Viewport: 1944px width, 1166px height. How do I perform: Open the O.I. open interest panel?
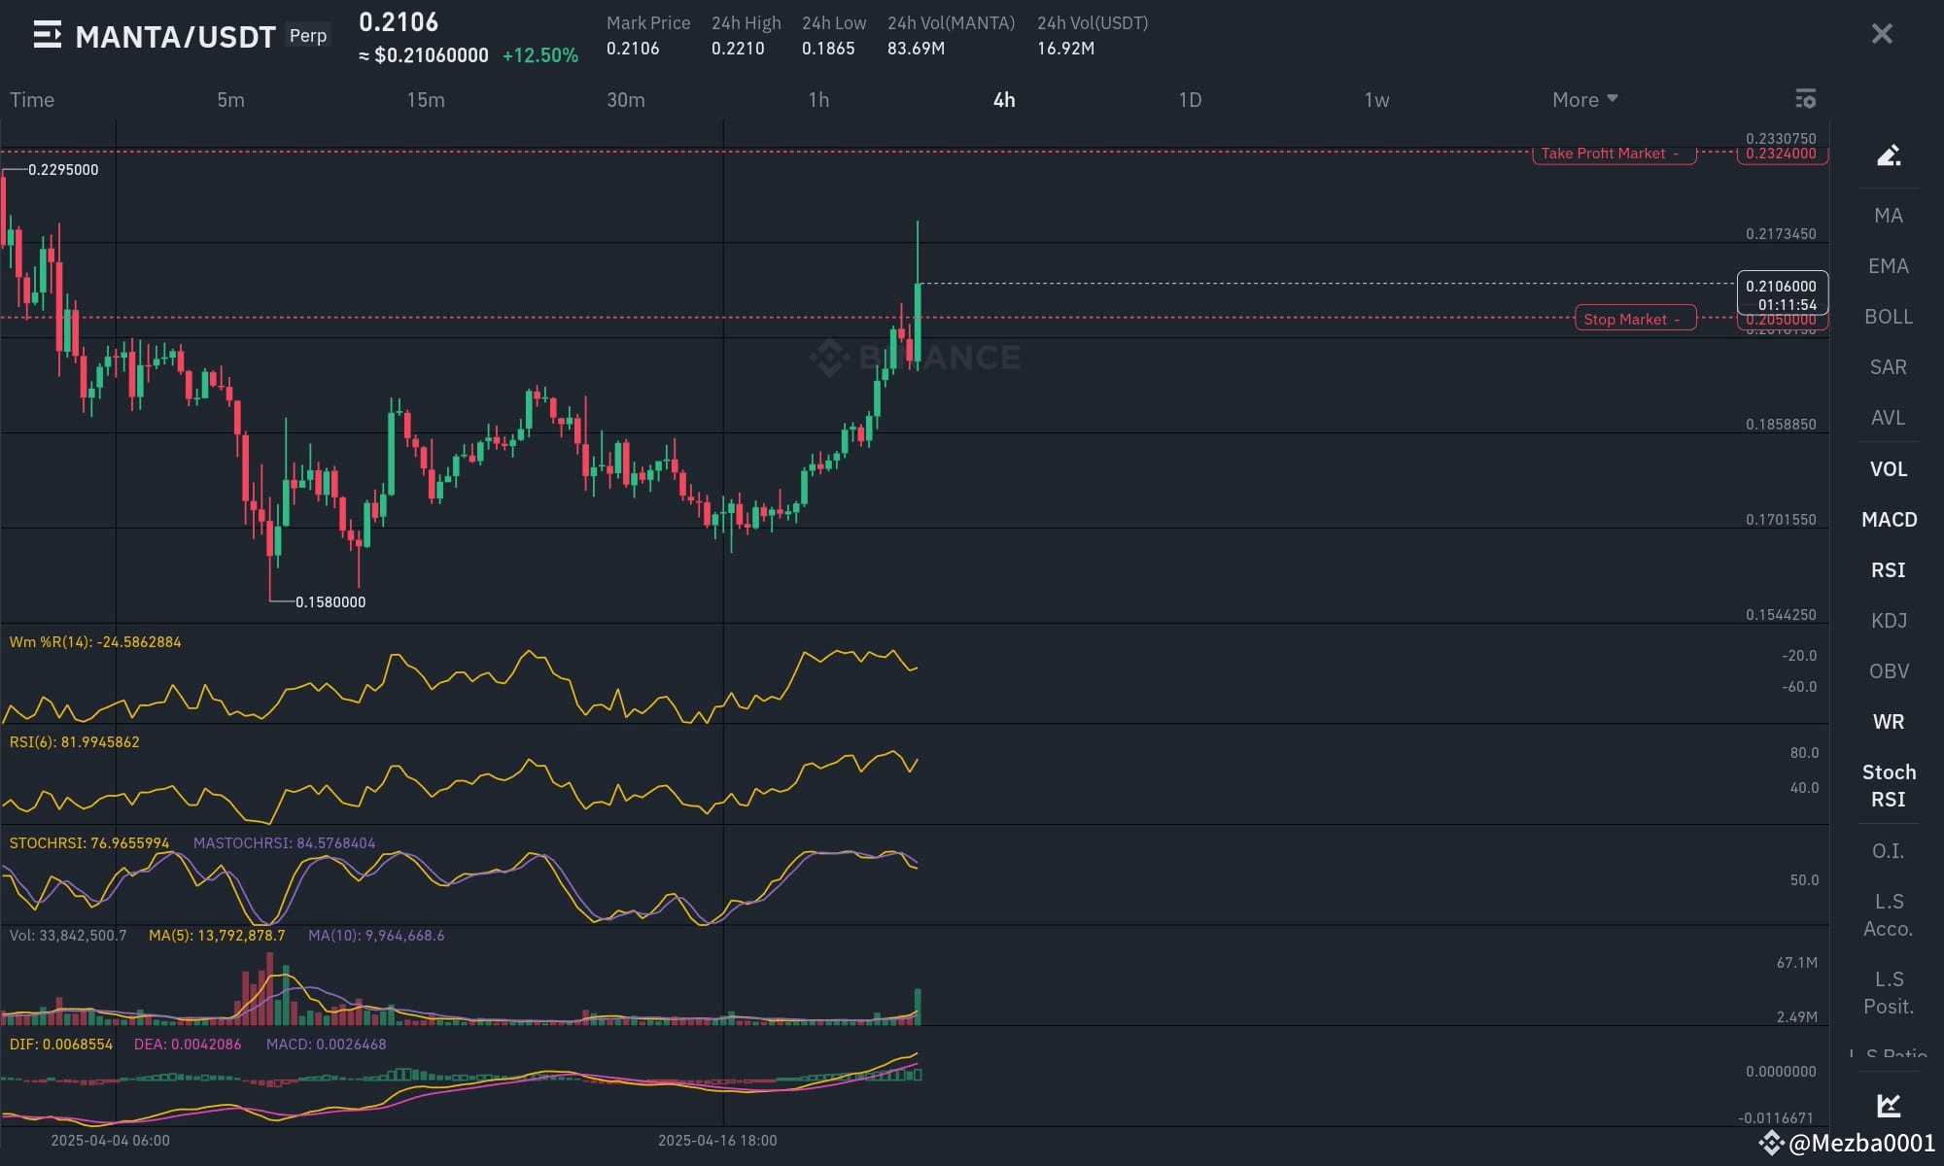[x=1887, y=850]
